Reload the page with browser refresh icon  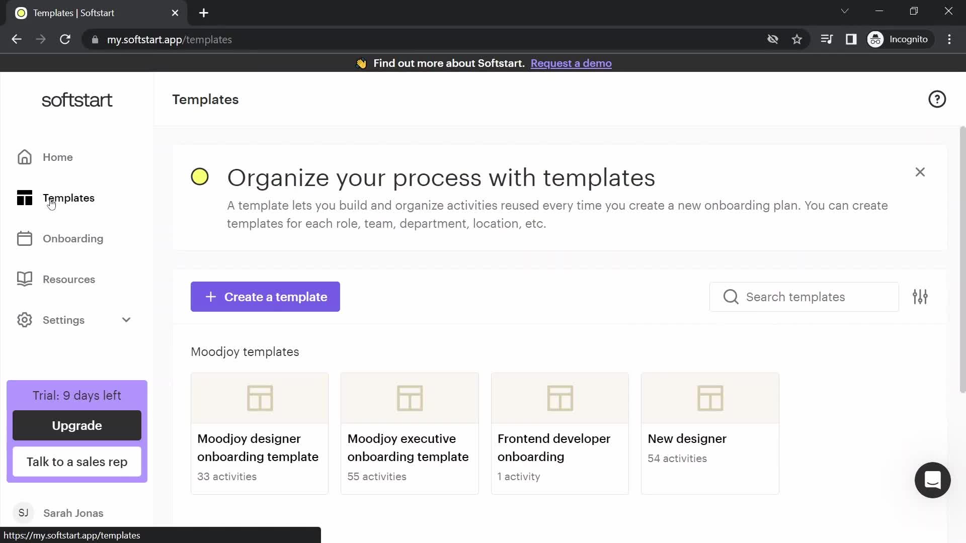coord(65,39)
